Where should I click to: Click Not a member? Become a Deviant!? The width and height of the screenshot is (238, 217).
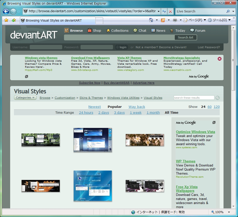tap(161, 47)
